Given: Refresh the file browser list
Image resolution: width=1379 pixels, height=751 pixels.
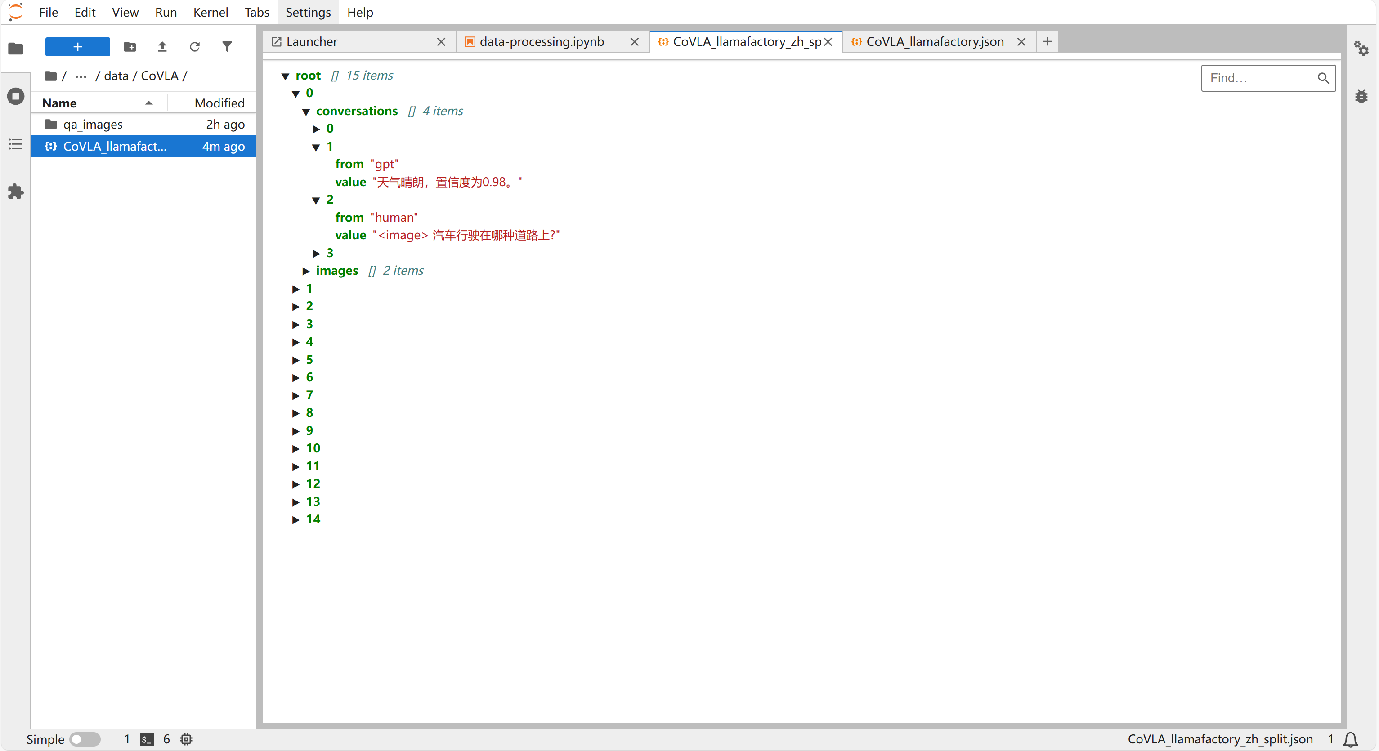Looking at the screenshot, I should click(194, 47).
